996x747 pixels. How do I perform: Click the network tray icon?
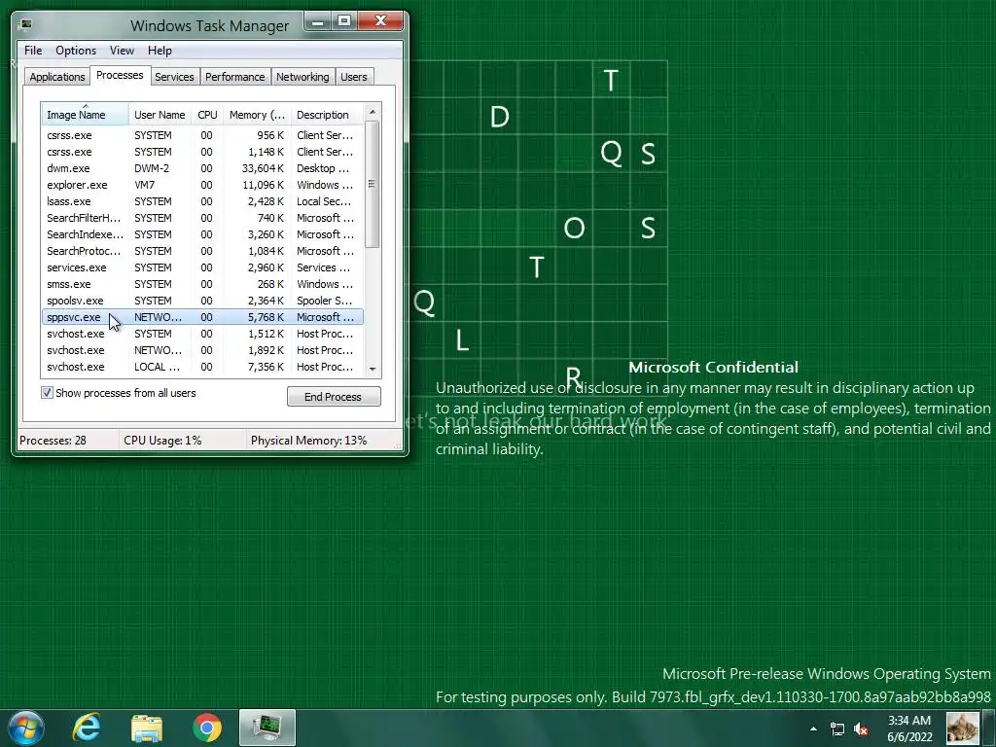coord(837,729)
